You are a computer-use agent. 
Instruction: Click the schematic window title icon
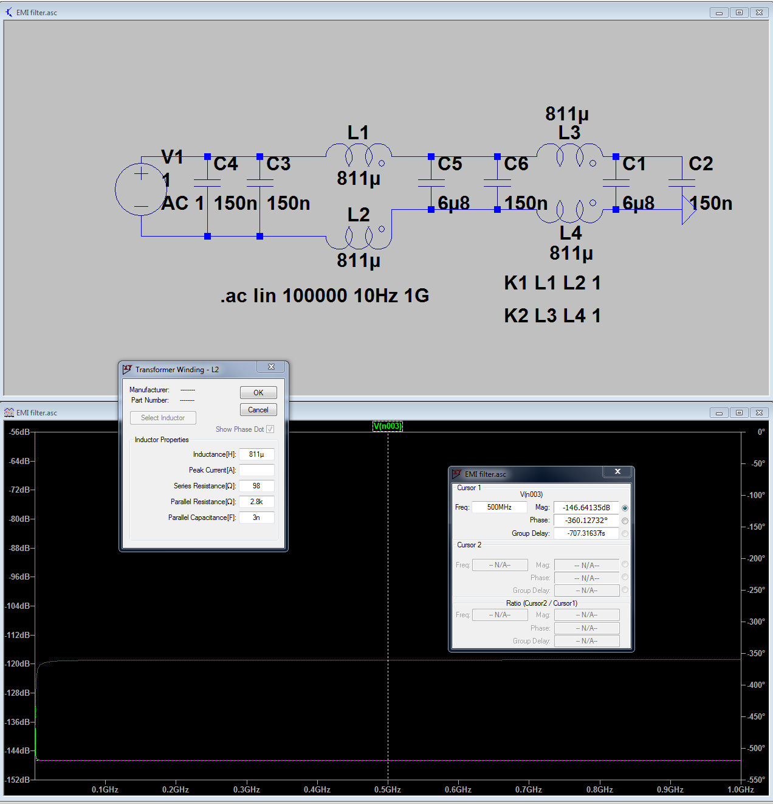[x=9, y=12]
